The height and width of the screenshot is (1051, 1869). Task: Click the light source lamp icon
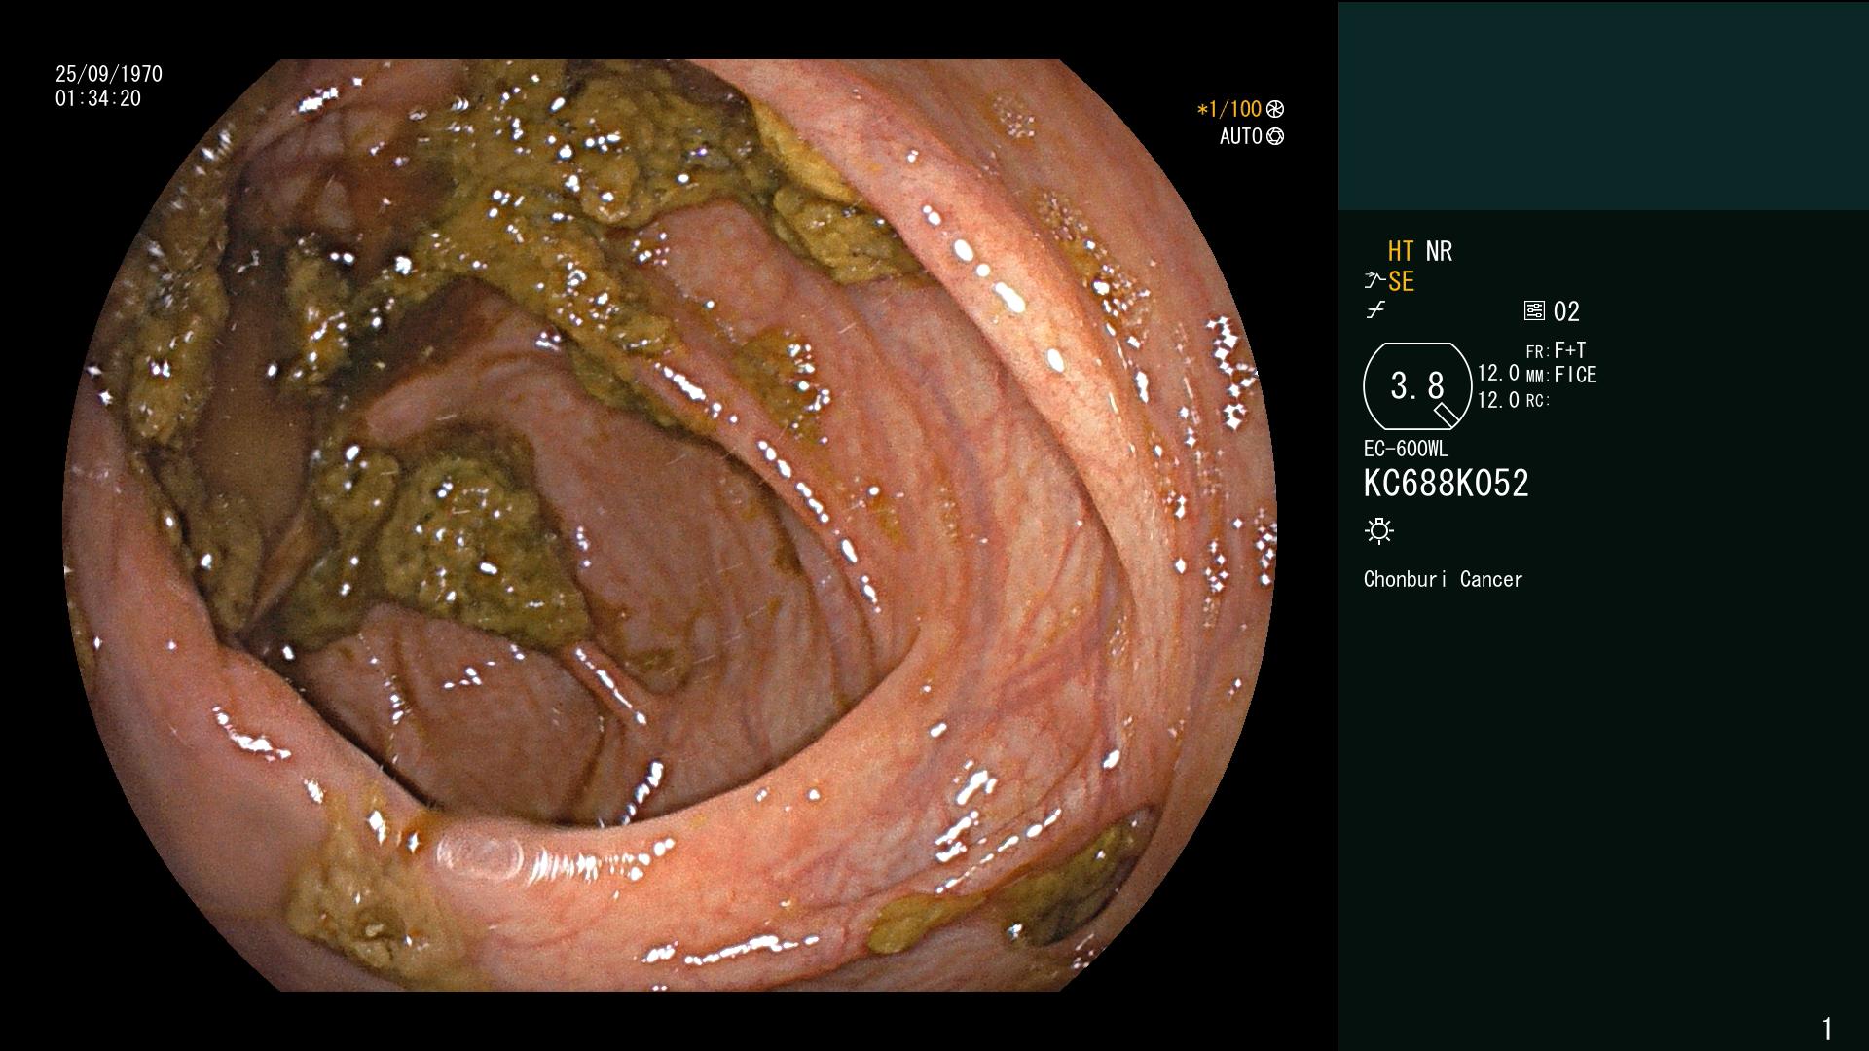pyautogui.click(x=1379, y=531)
